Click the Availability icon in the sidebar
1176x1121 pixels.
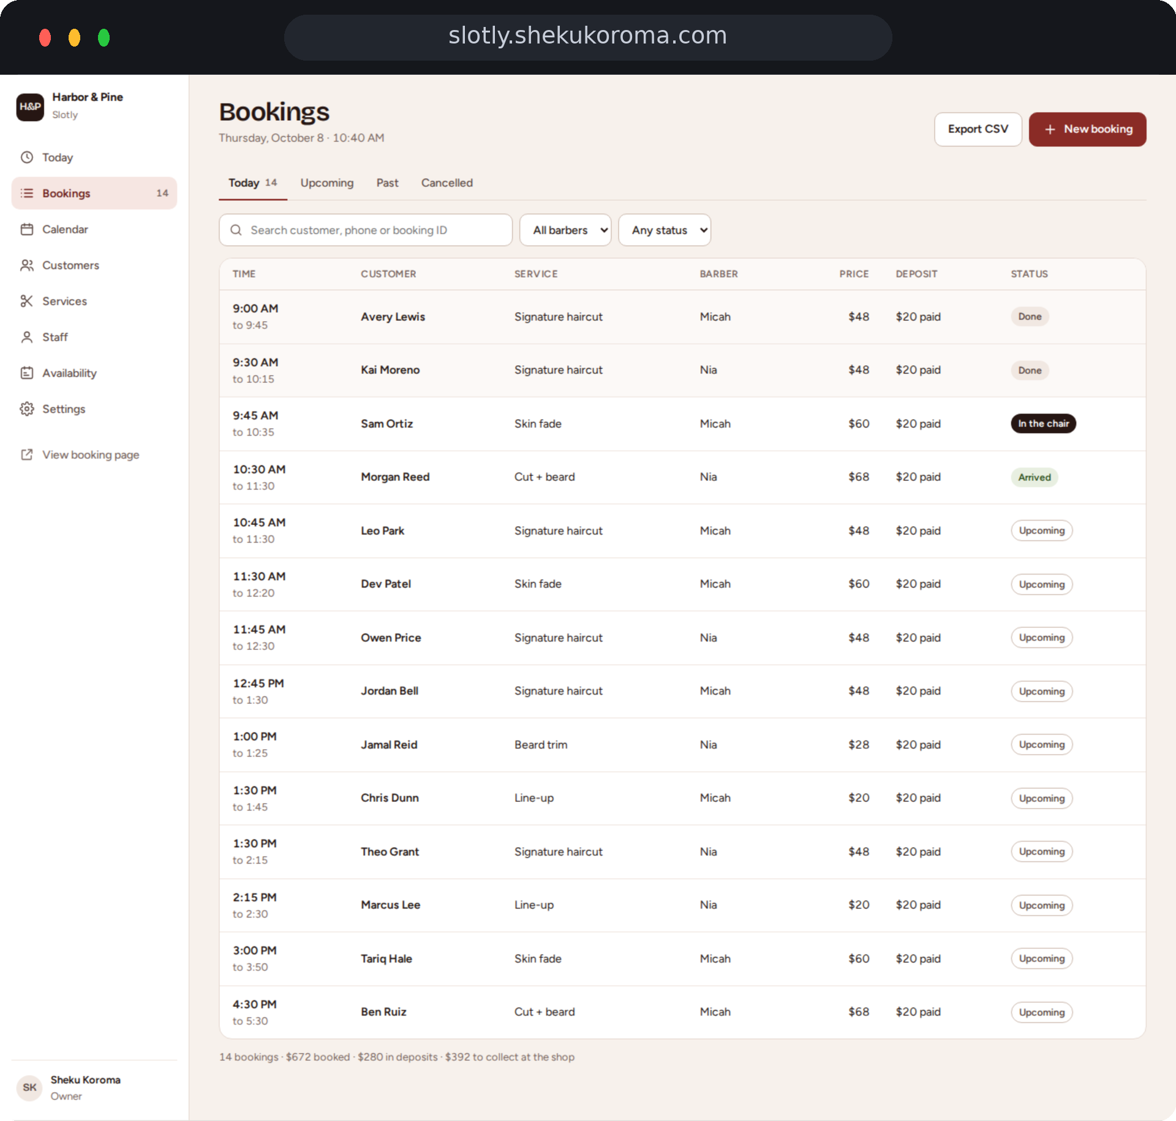(x=27, y=372)
